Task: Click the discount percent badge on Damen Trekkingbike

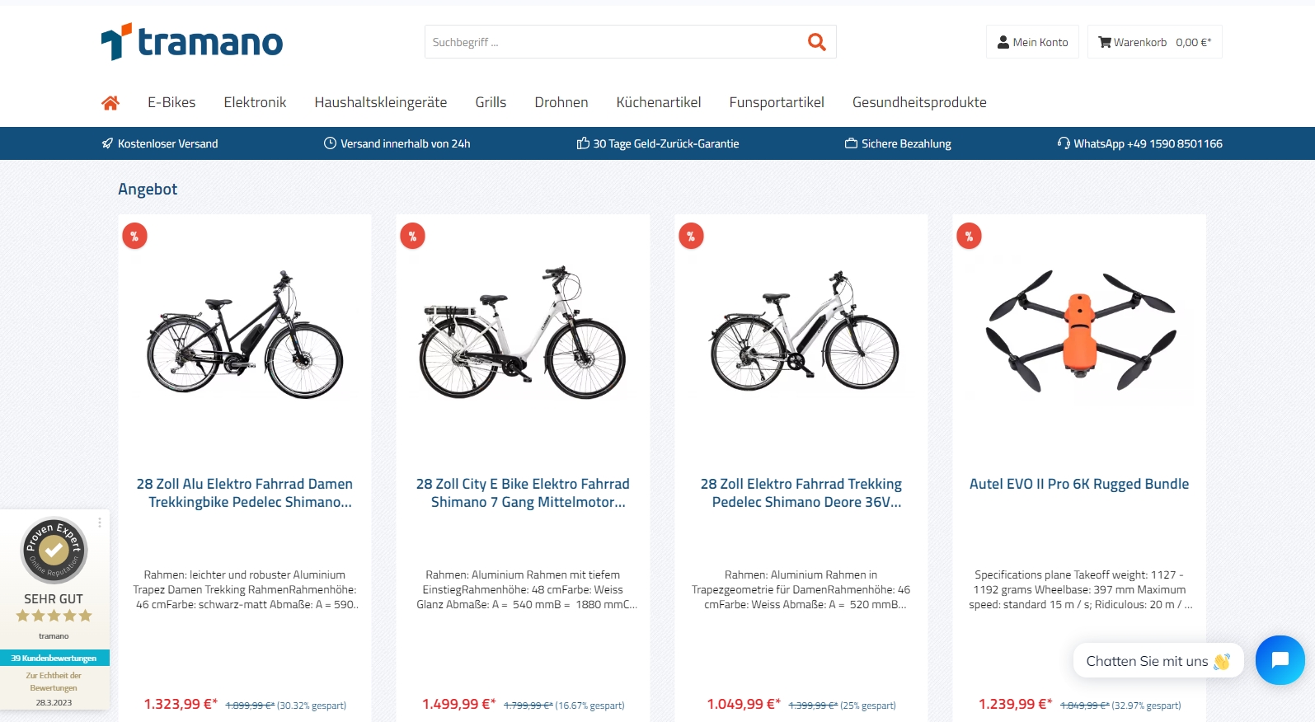Action: [x=134, y=237]
